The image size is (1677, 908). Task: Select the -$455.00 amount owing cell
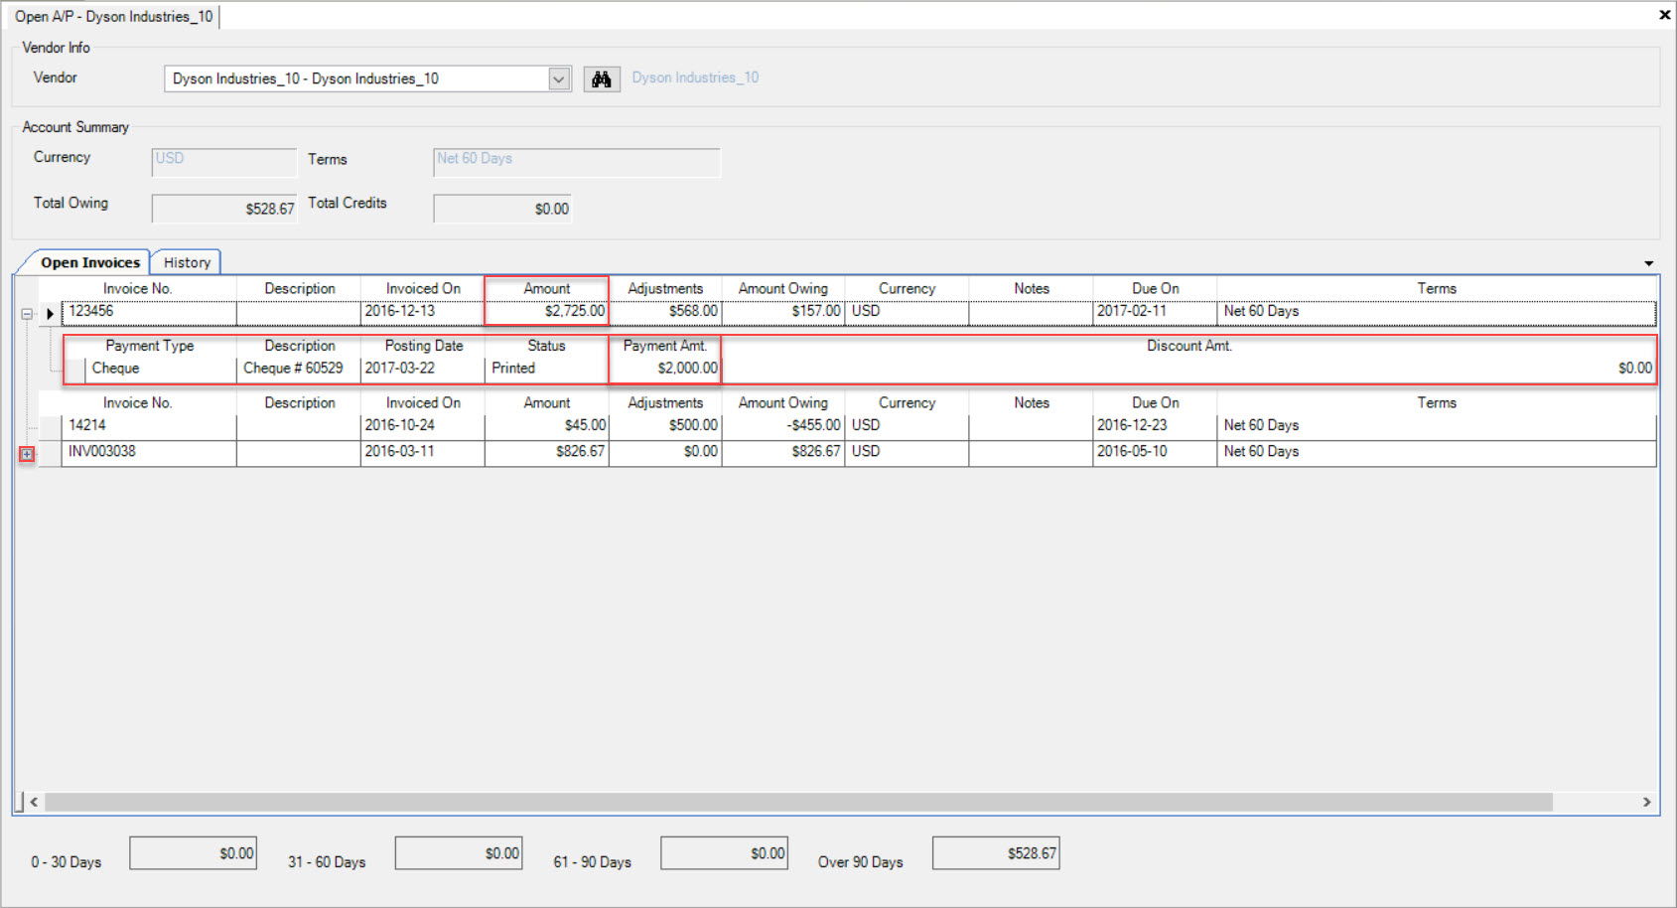[x=783, y=425]
